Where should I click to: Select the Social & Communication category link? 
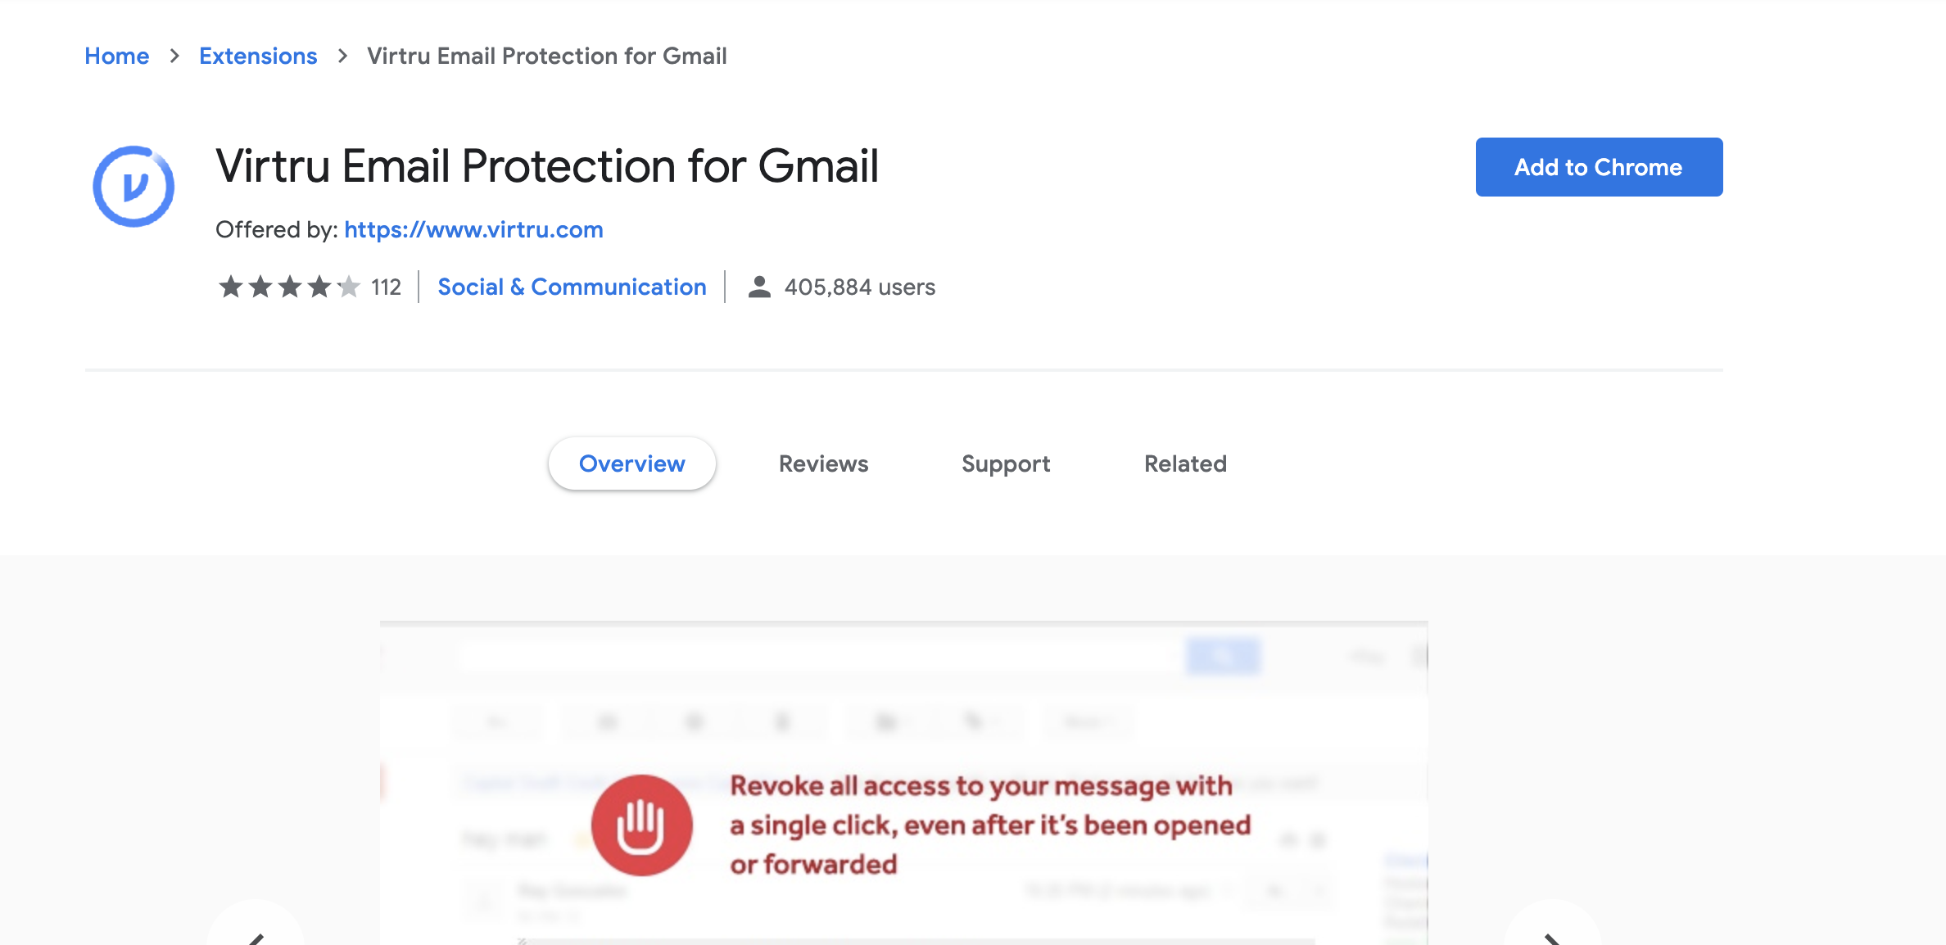click(571, 287)
